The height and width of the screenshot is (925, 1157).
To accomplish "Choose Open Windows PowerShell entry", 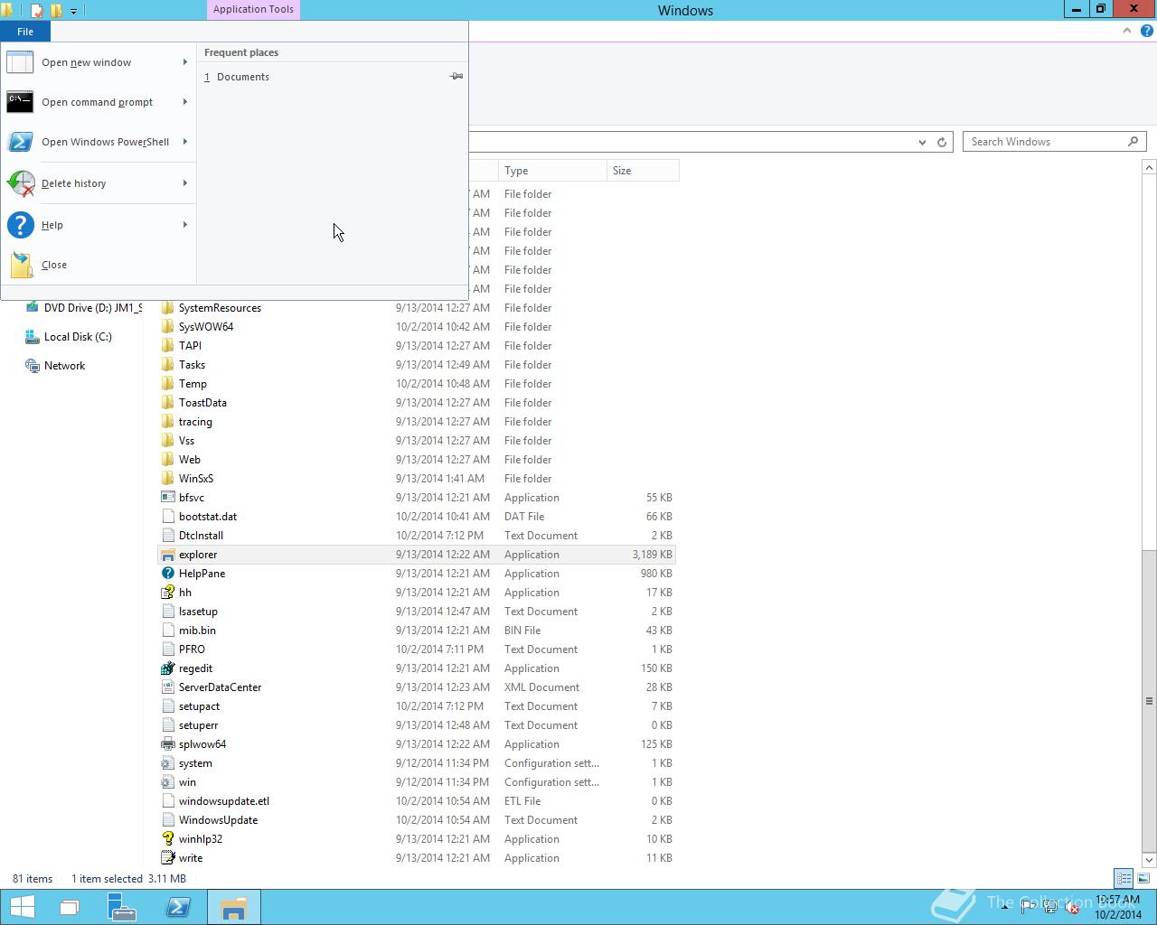I will (x=99, y=142).
